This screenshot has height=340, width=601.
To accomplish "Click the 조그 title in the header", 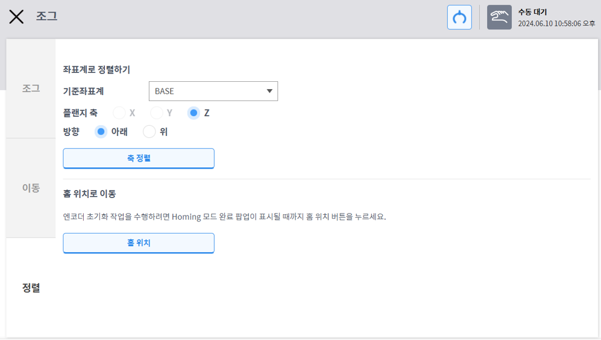I will click(46, 16).
